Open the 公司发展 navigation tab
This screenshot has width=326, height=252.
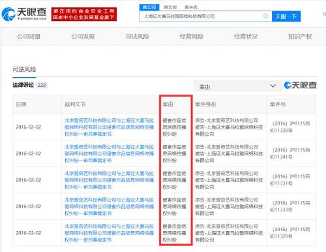click(x=83, y=37)
